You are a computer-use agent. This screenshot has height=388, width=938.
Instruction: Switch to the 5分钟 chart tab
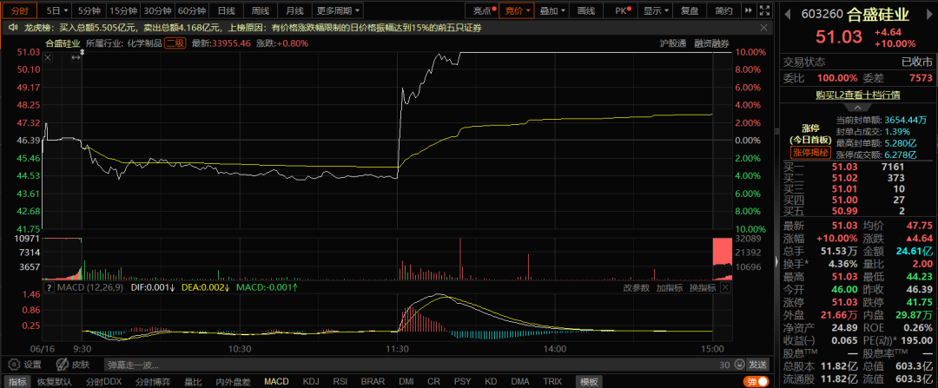89,10
